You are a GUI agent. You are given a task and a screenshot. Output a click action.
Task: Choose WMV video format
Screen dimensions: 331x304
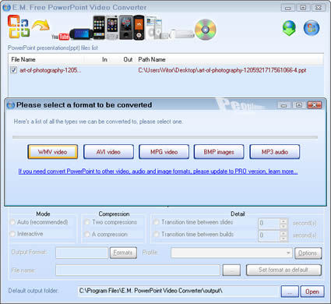coord(53,152)
